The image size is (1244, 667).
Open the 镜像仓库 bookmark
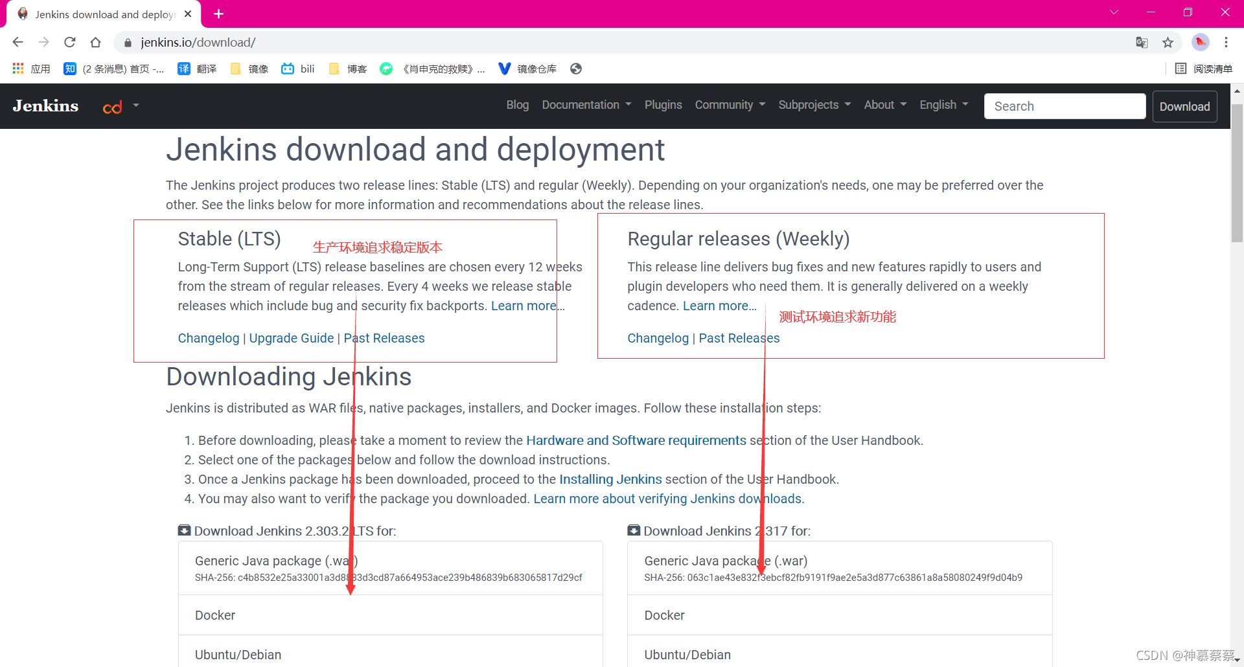pyautogui.click(x=527, y=69)
